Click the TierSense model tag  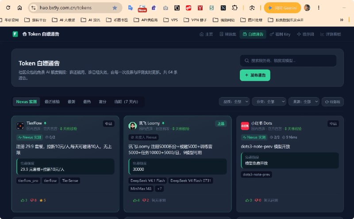pos(70,180)
